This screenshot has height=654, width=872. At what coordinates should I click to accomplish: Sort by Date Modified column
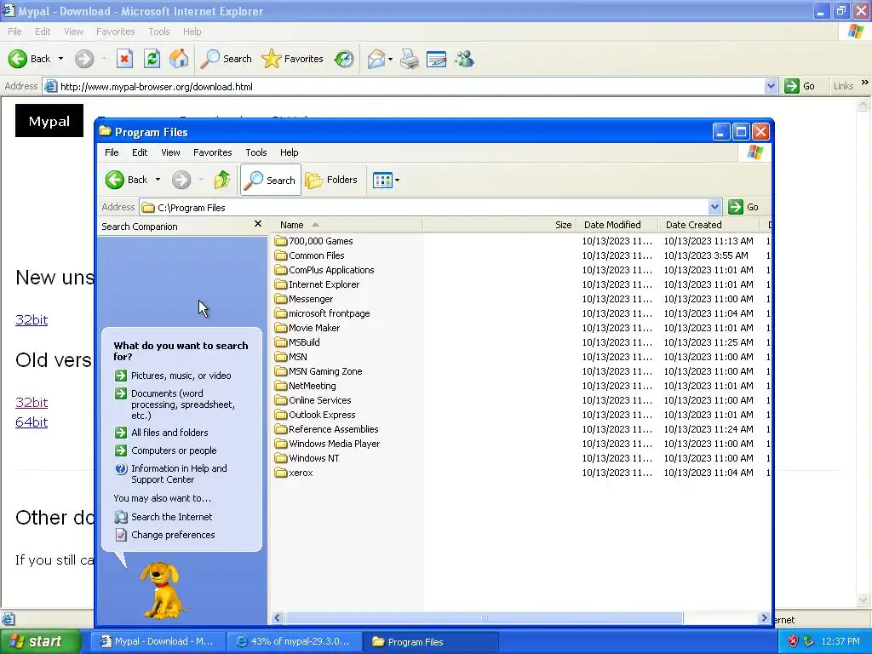[x=617, y=225]
